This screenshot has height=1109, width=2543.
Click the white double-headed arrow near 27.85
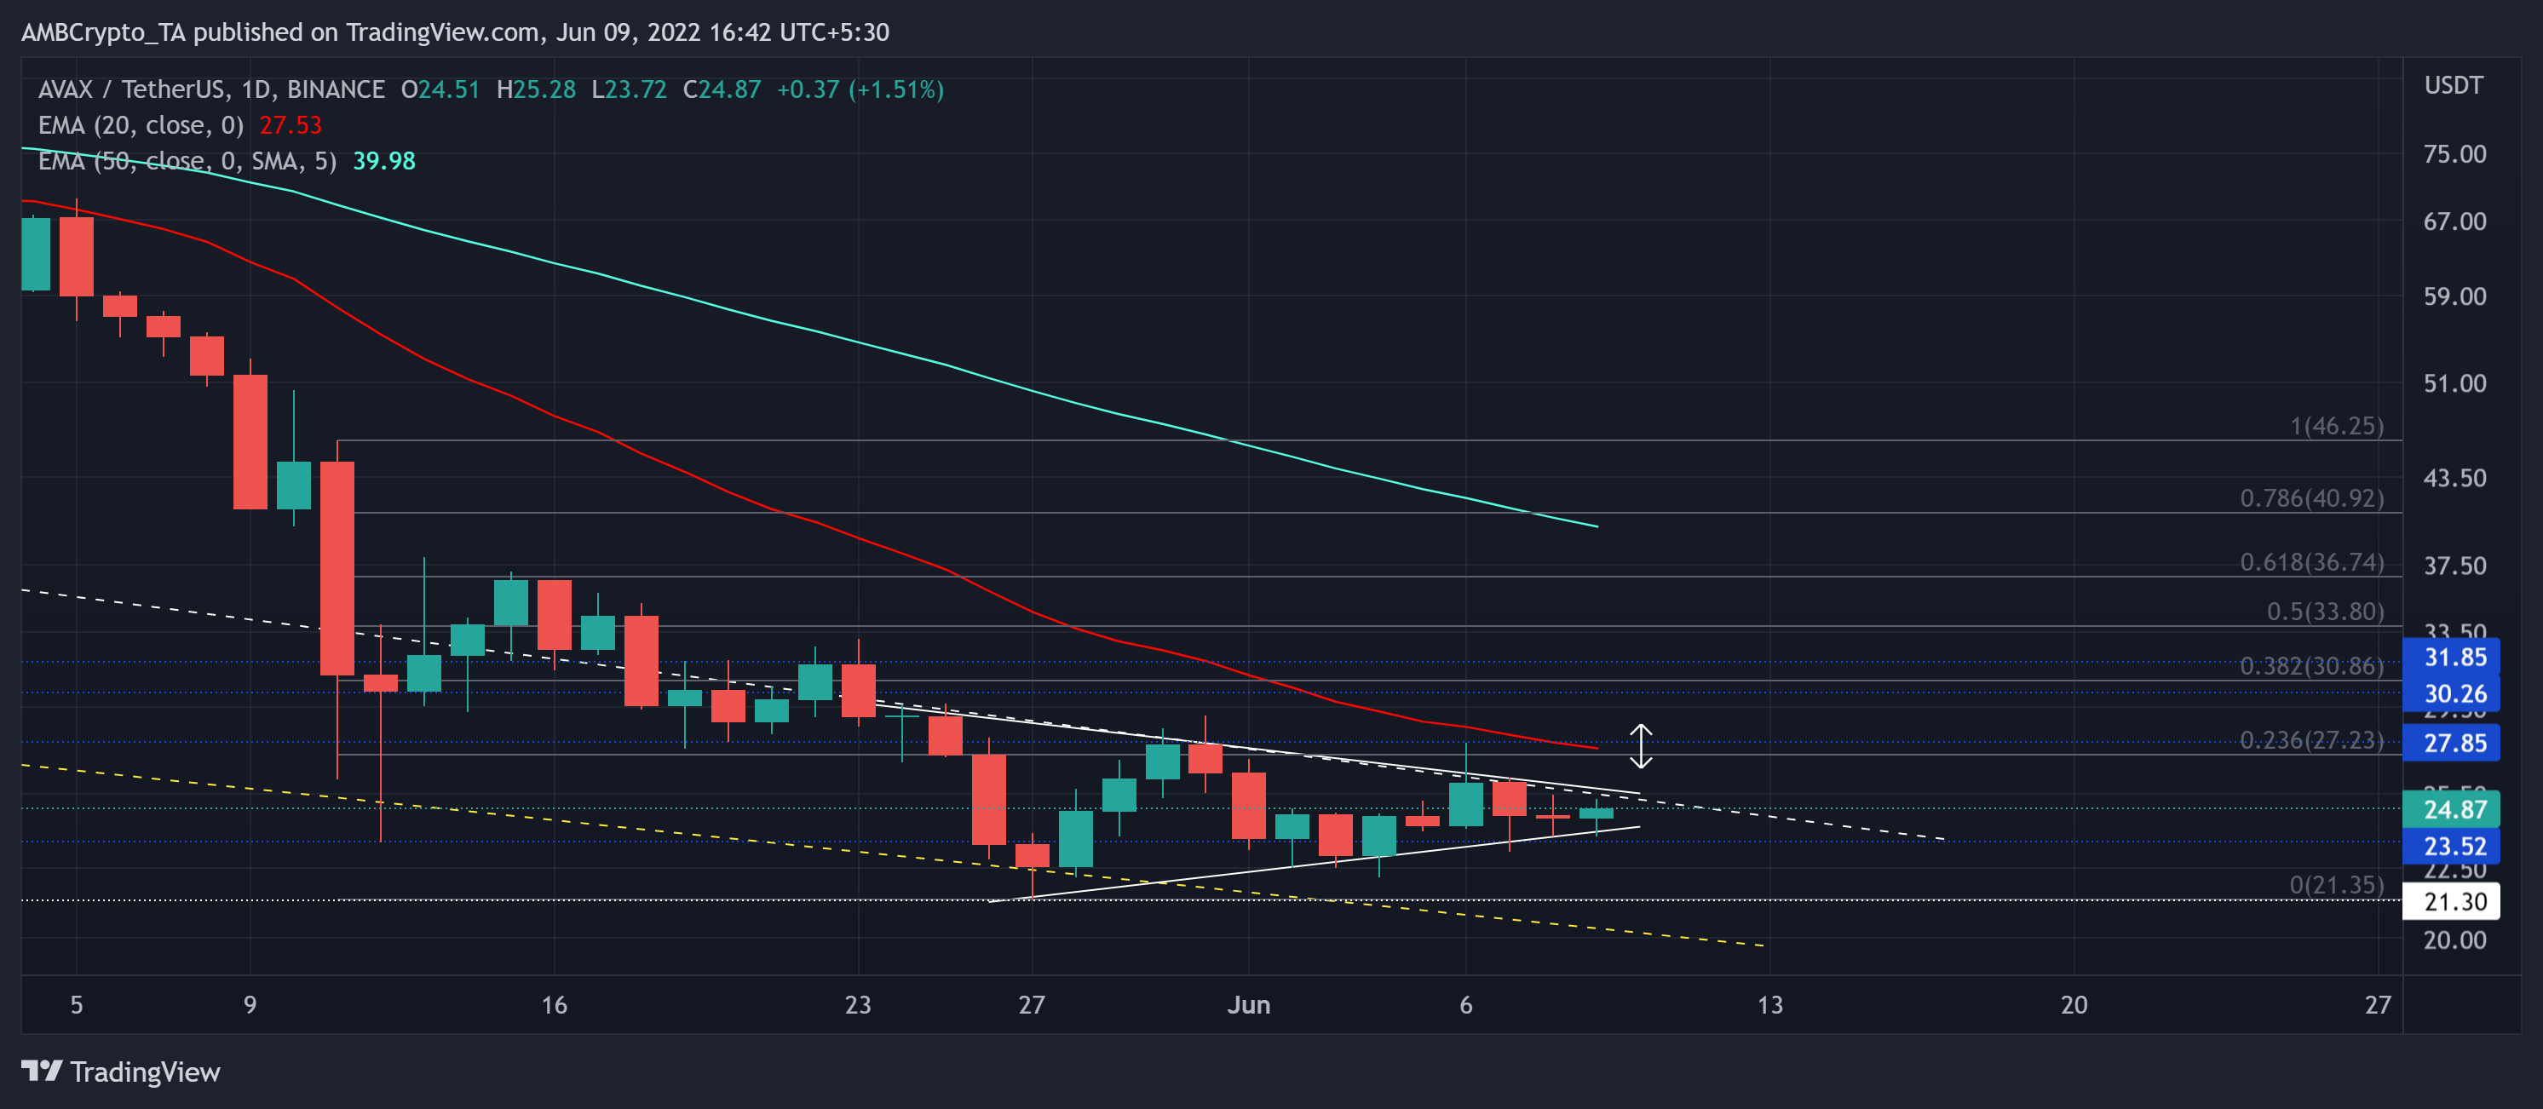[1640, 746]
